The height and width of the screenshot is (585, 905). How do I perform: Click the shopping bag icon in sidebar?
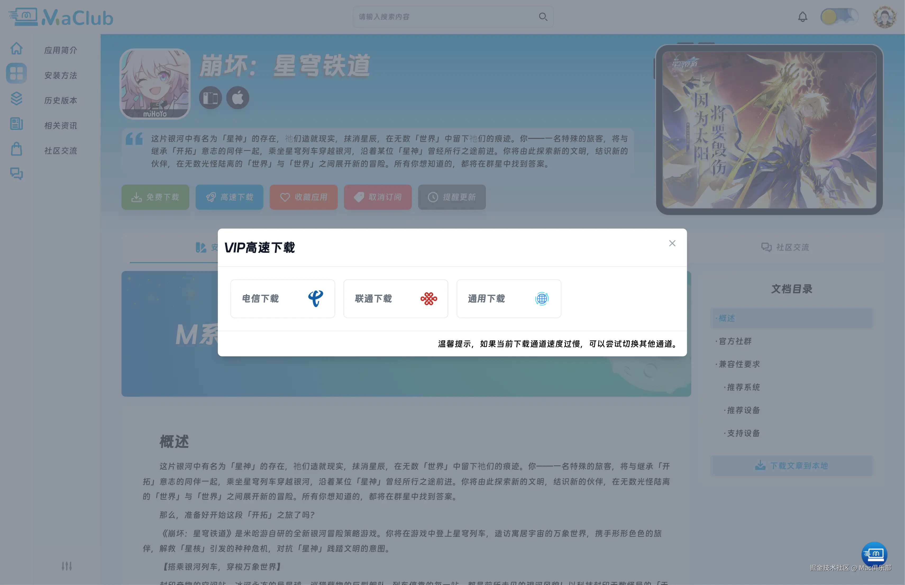(16, 149)
